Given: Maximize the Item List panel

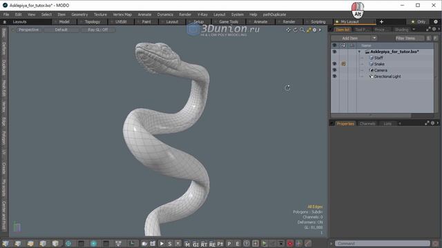Looking at the screenshot, I should click(428, 29).
